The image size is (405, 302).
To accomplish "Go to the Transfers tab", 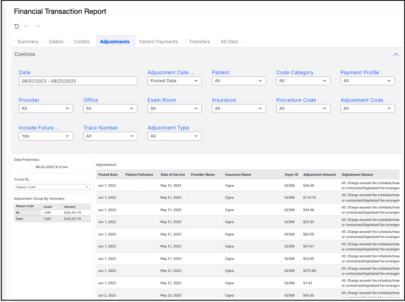I will tap(199, 41).
